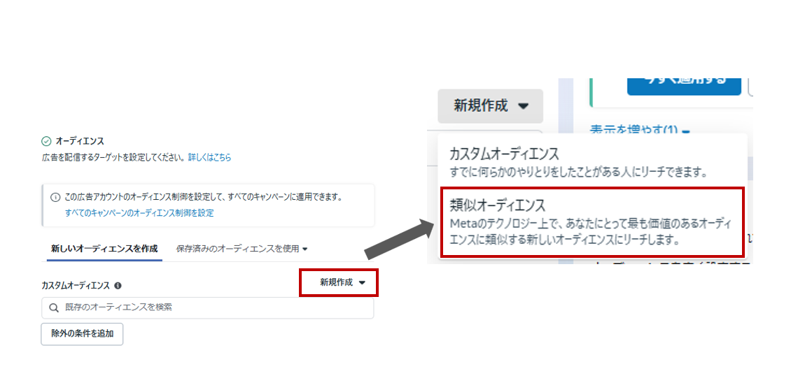This screenshot has width=791, height=392.
Task: Switch to the 保存済みのオーディエンスを使用 tab
Action: tap(238, 249)
